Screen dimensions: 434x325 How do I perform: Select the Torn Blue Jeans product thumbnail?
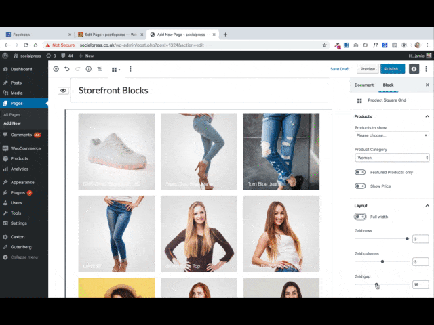point(281,152)
